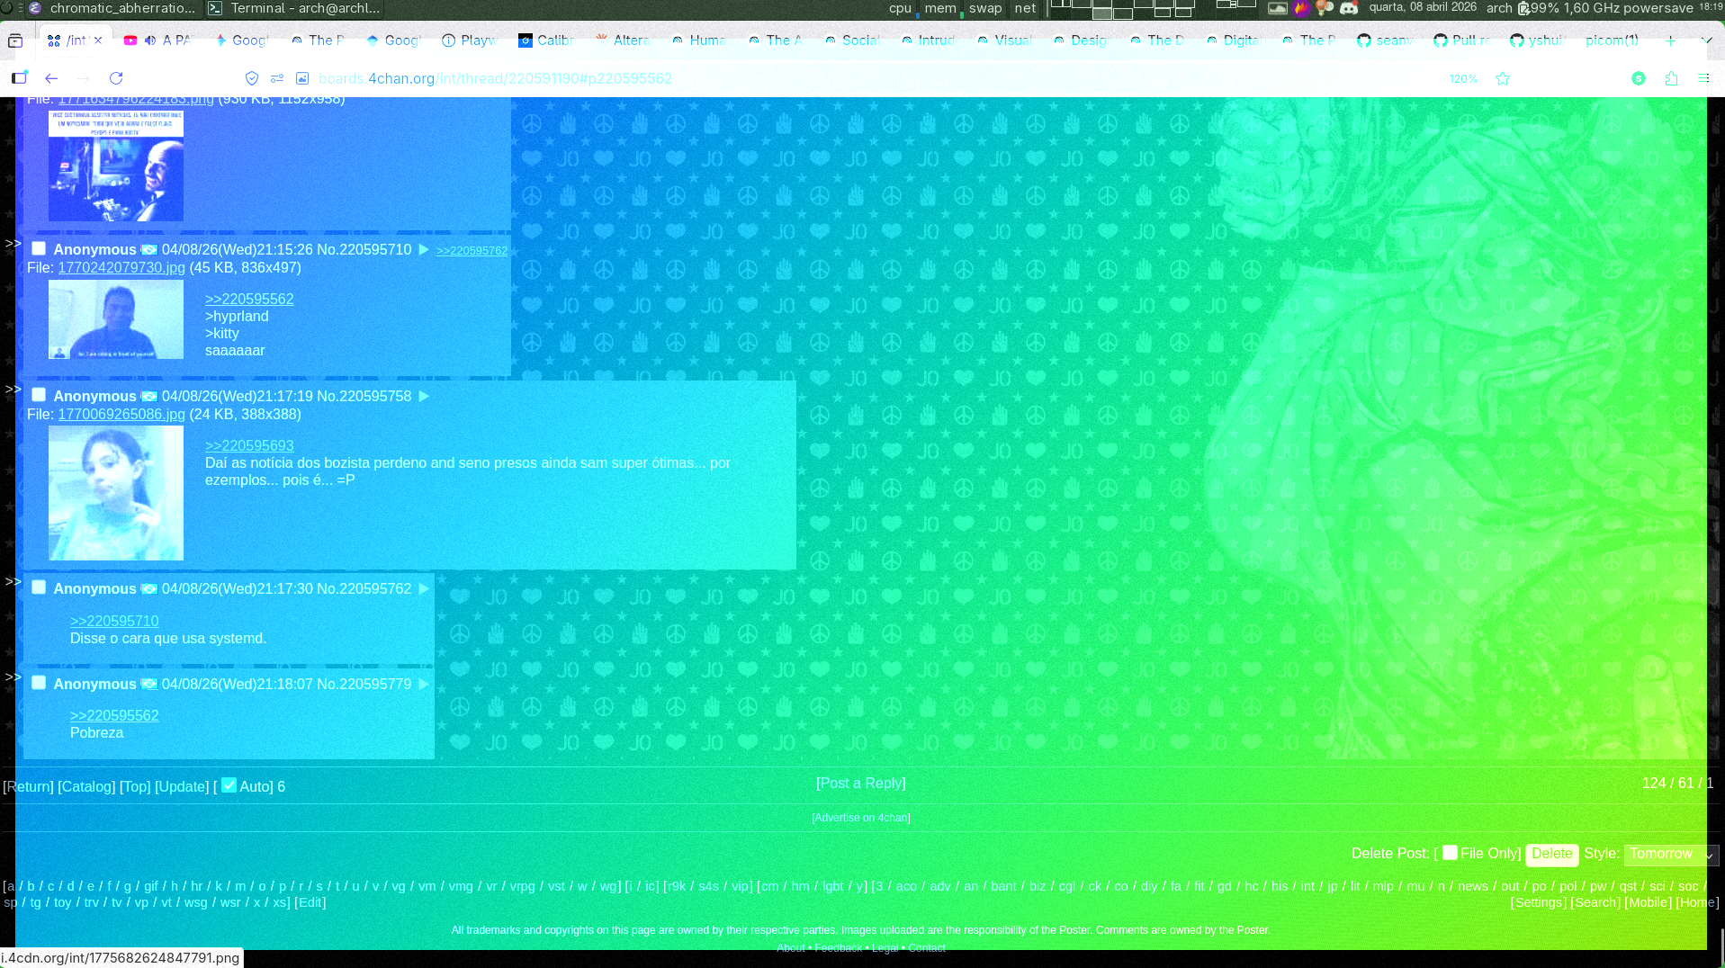Open the Terminal window from taskbar
The width and height of the screenshot is (1725, 968).
click(x=294, y=8)
